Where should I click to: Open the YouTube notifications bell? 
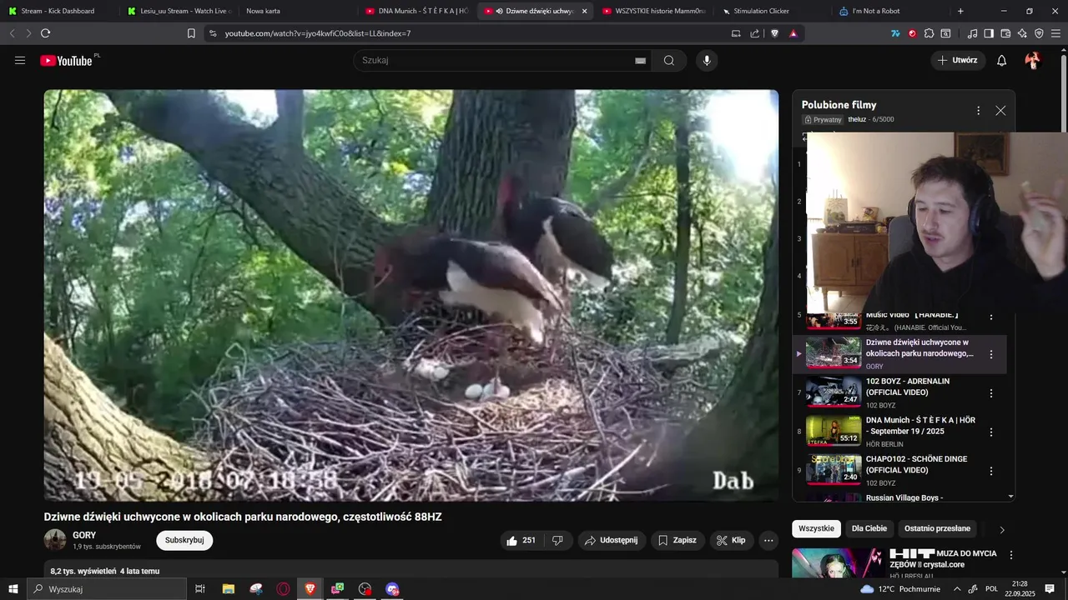point(1002,60)
